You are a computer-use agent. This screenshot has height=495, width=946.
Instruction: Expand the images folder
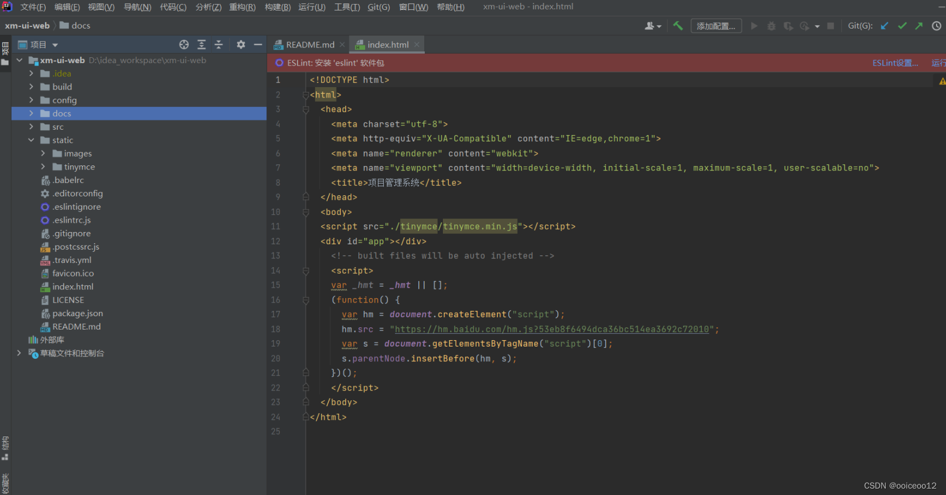[43, 153]
